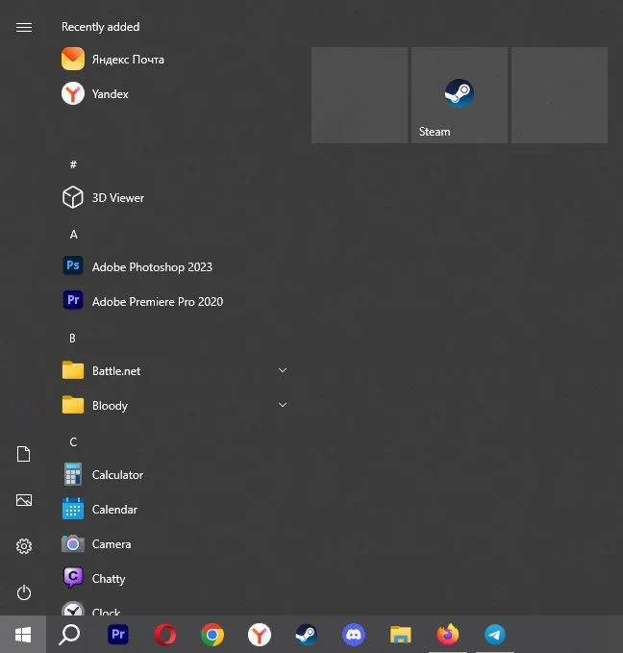Viewport: 623px width, 653px height.
Task: Switch to Telegram on the taskbar
Action: tap(495, 635)
